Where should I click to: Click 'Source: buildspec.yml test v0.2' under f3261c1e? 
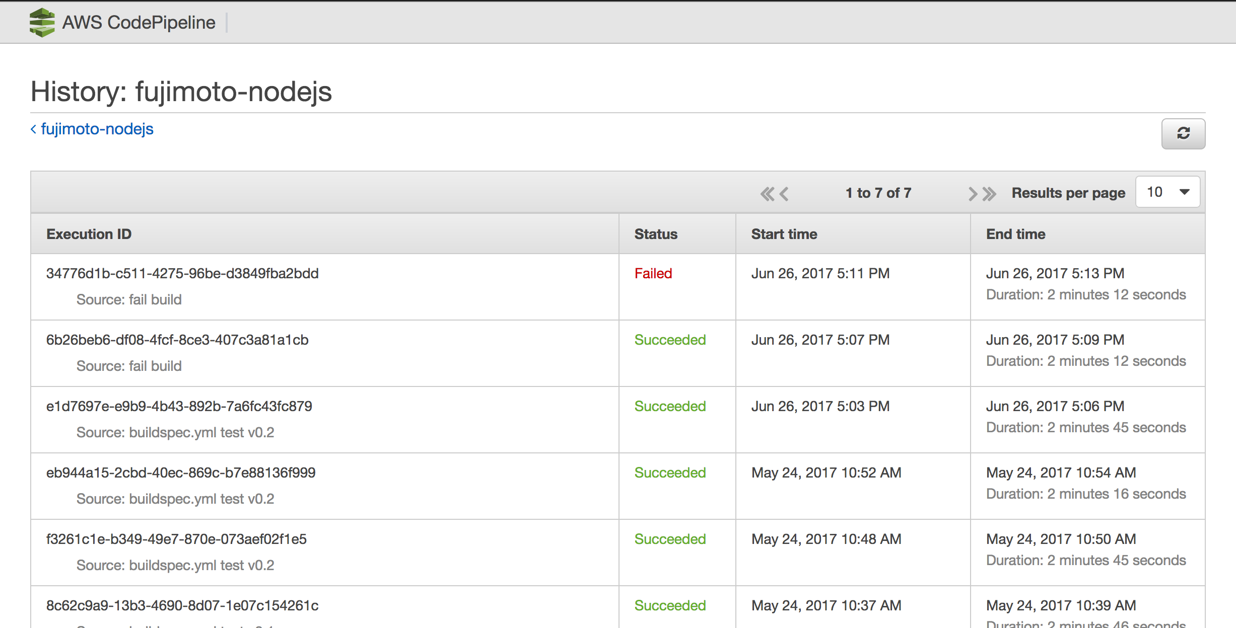click(x=175, y=565)
